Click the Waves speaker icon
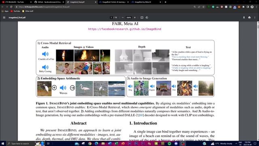259x146 pixels. coord(63,88)
